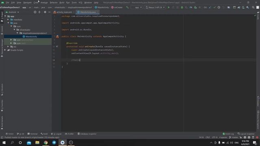Show Git history clock icon

coord(219,7)
